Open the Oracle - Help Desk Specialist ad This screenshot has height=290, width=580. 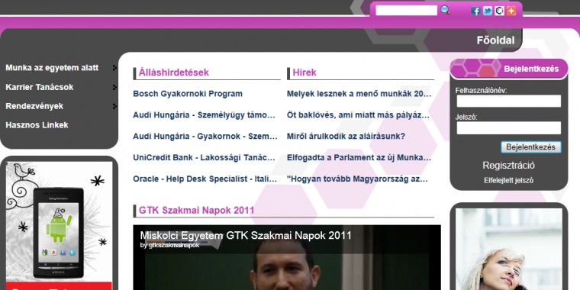point(205,179)
